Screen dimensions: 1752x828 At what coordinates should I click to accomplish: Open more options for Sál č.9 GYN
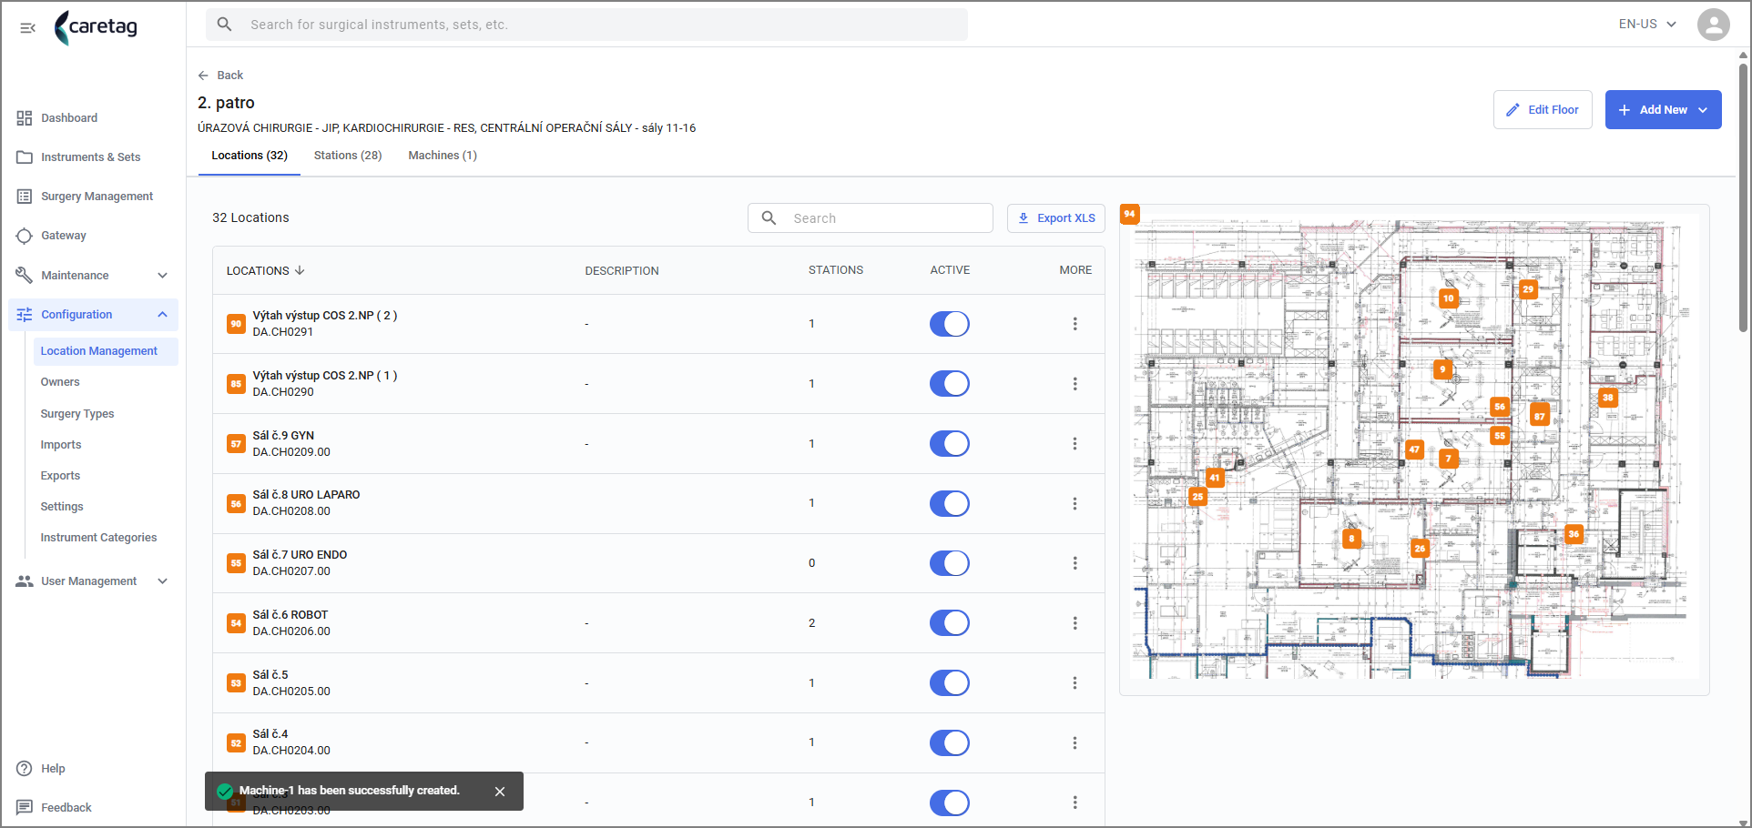coord(1075,444)
